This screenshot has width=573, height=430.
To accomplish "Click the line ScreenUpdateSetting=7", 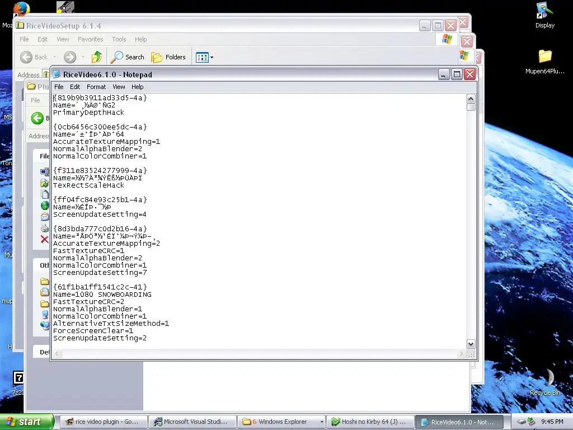I will (x=100, y=273).
